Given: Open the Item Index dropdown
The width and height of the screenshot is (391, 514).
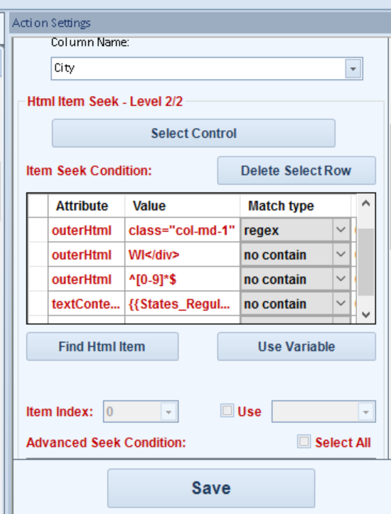Looking at the screenshot, I should (168, 412).
